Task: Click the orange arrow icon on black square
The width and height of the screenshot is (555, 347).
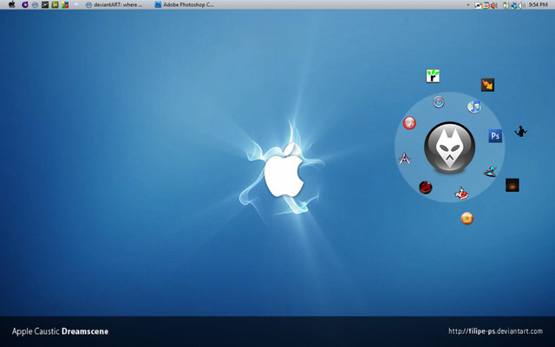Action: tap(487, 85)
